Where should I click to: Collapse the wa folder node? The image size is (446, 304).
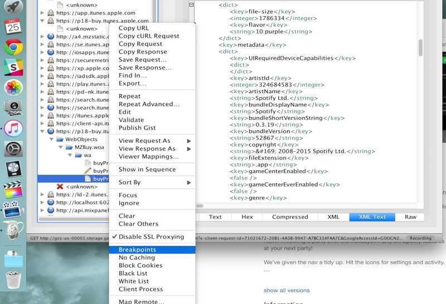70,155
